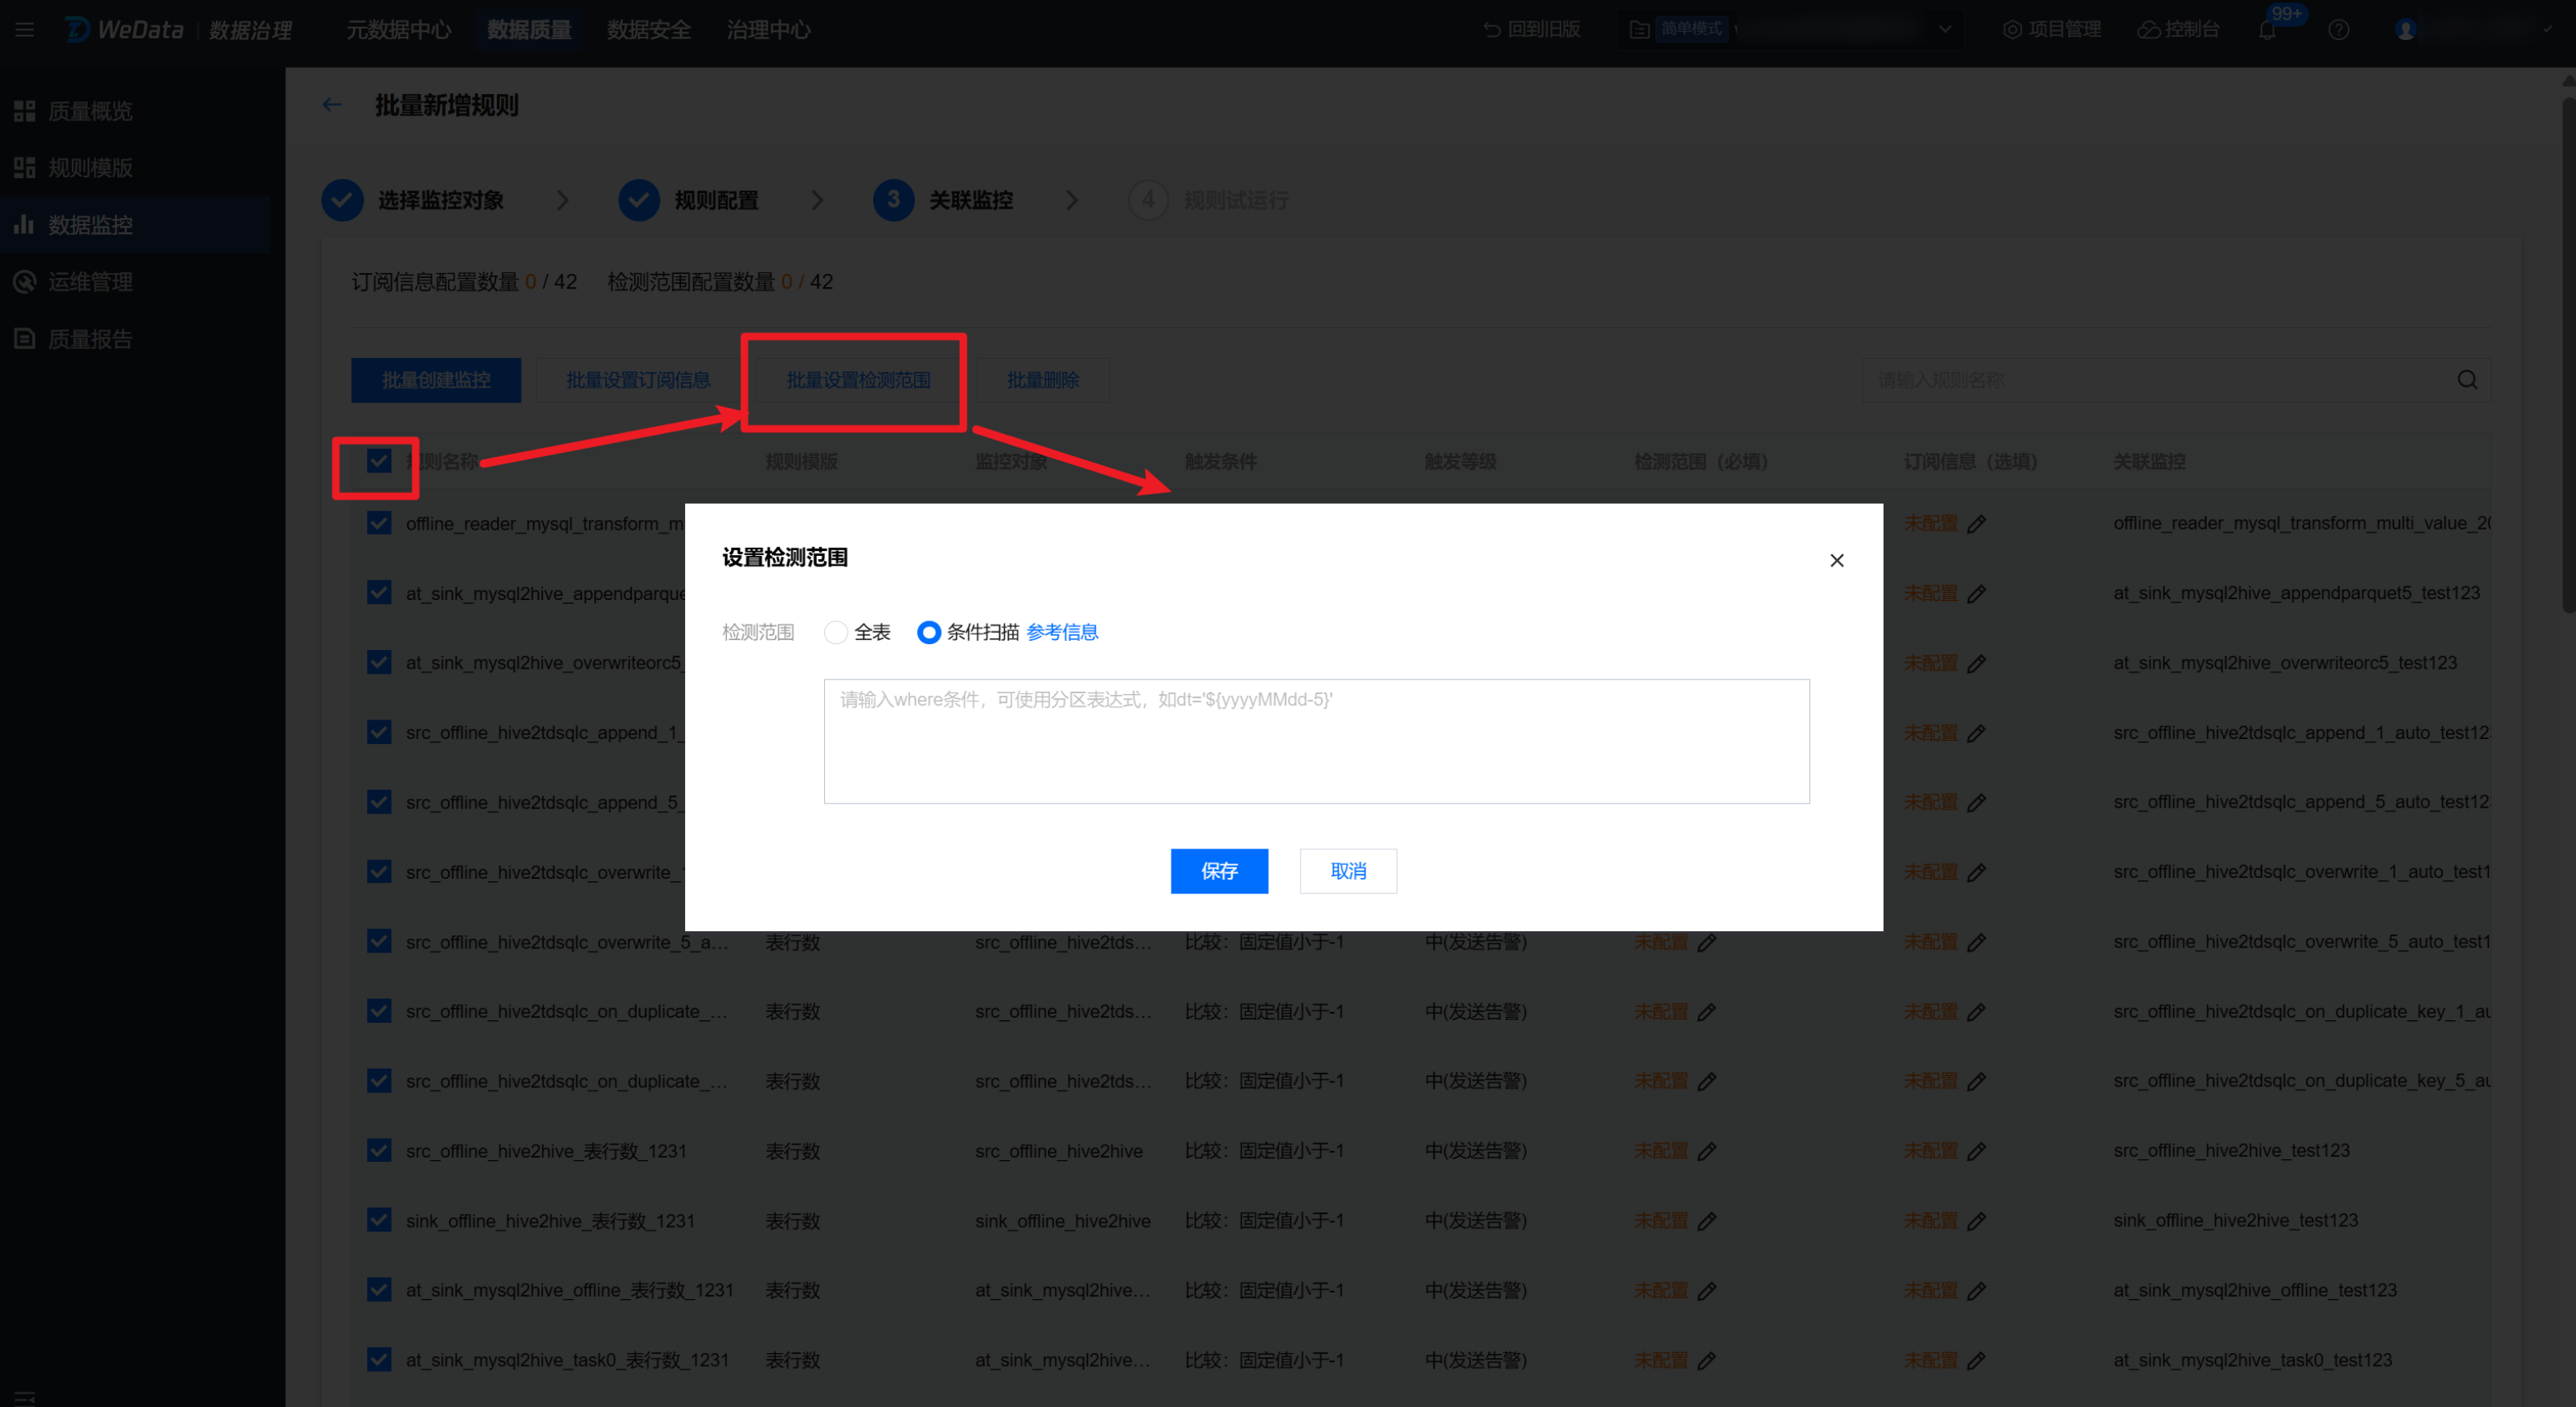Uncheck the at_sink_mysql2hive_appendparquet row checkbox

tap(379, 593)
